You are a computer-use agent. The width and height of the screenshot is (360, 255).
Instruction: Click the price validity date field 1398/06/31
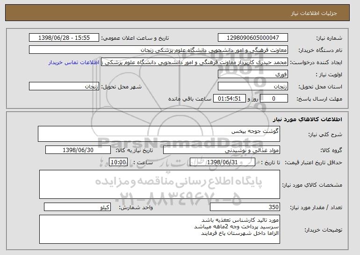(x=223, y=162)
